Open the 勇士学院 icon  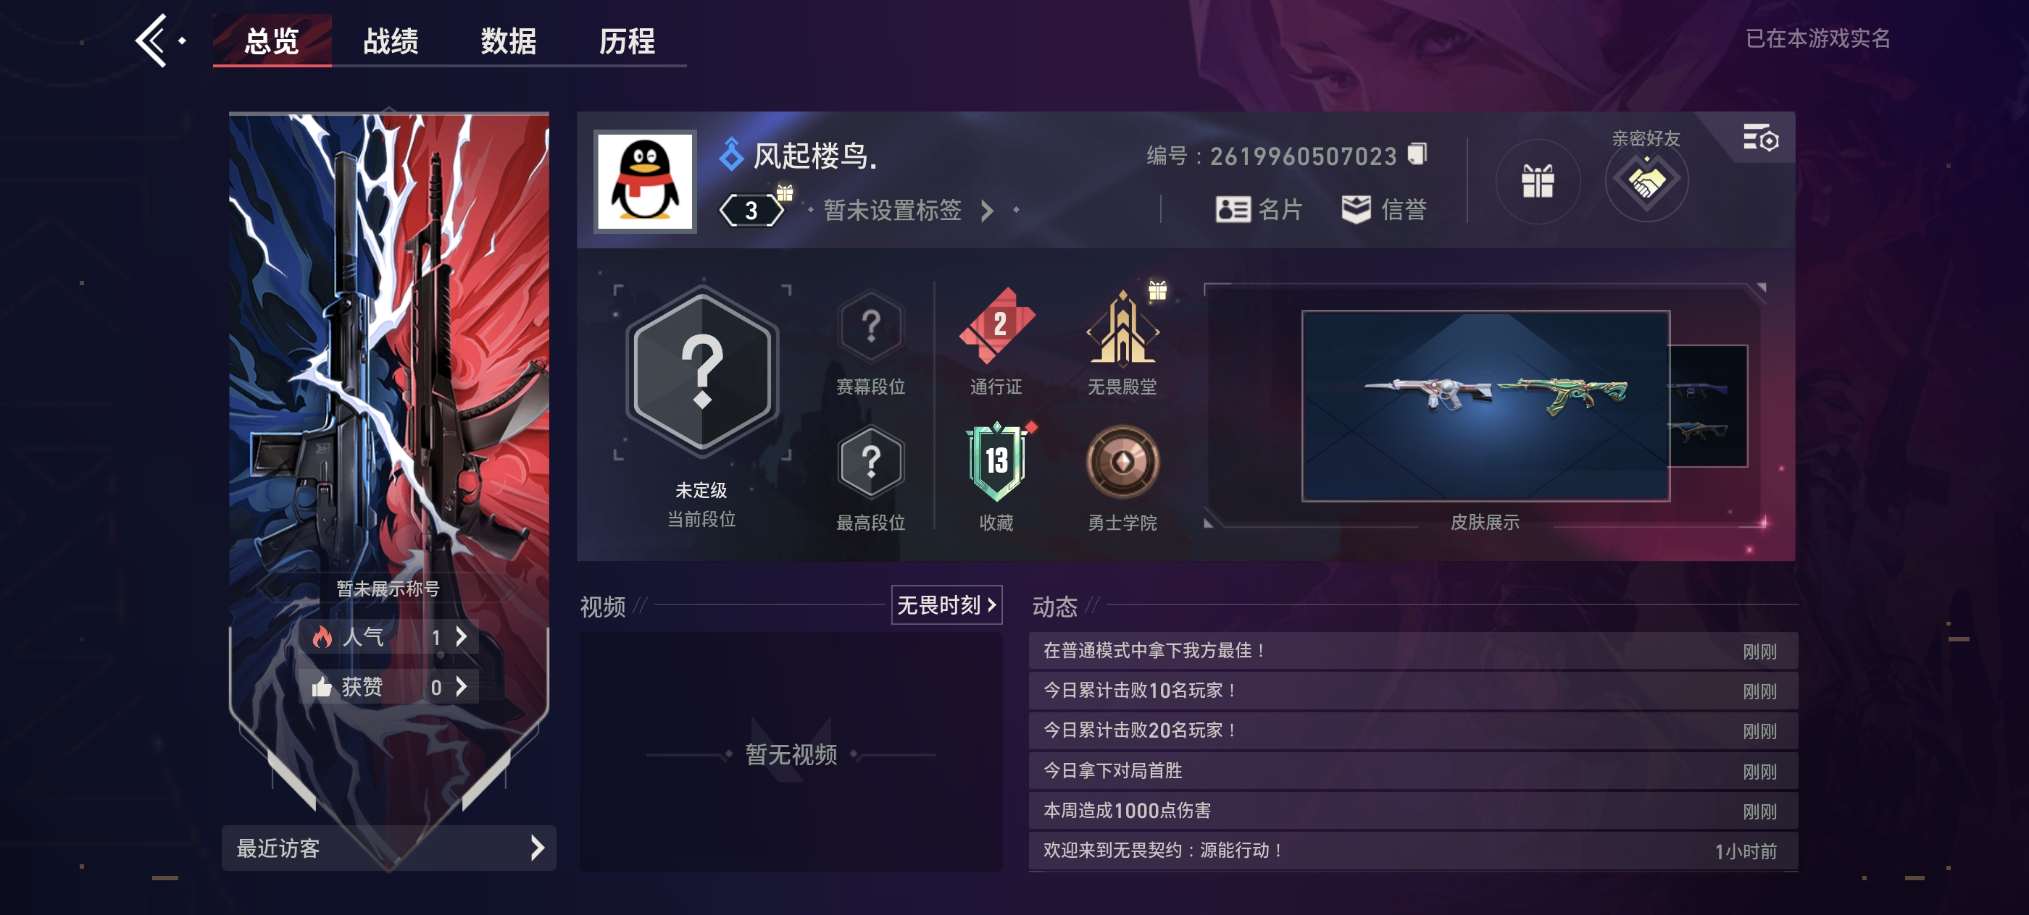click(1122, 463)
